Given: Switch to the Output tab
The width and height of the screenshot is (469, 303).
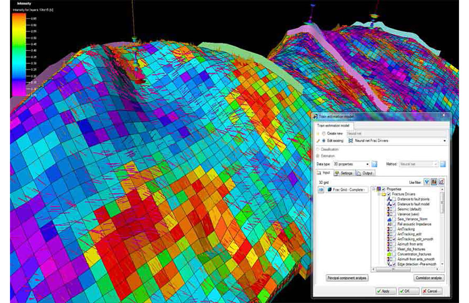Looking at the screenshot, I should 365,173.
